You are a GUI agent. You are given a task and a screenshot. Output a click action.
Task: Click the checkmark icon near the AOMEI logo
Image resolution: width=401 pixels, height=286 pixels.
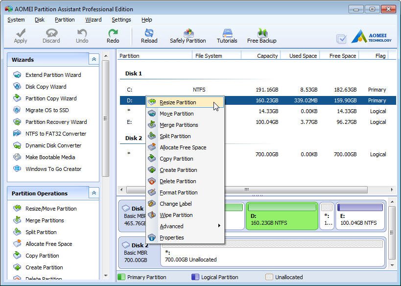[342, 39]
